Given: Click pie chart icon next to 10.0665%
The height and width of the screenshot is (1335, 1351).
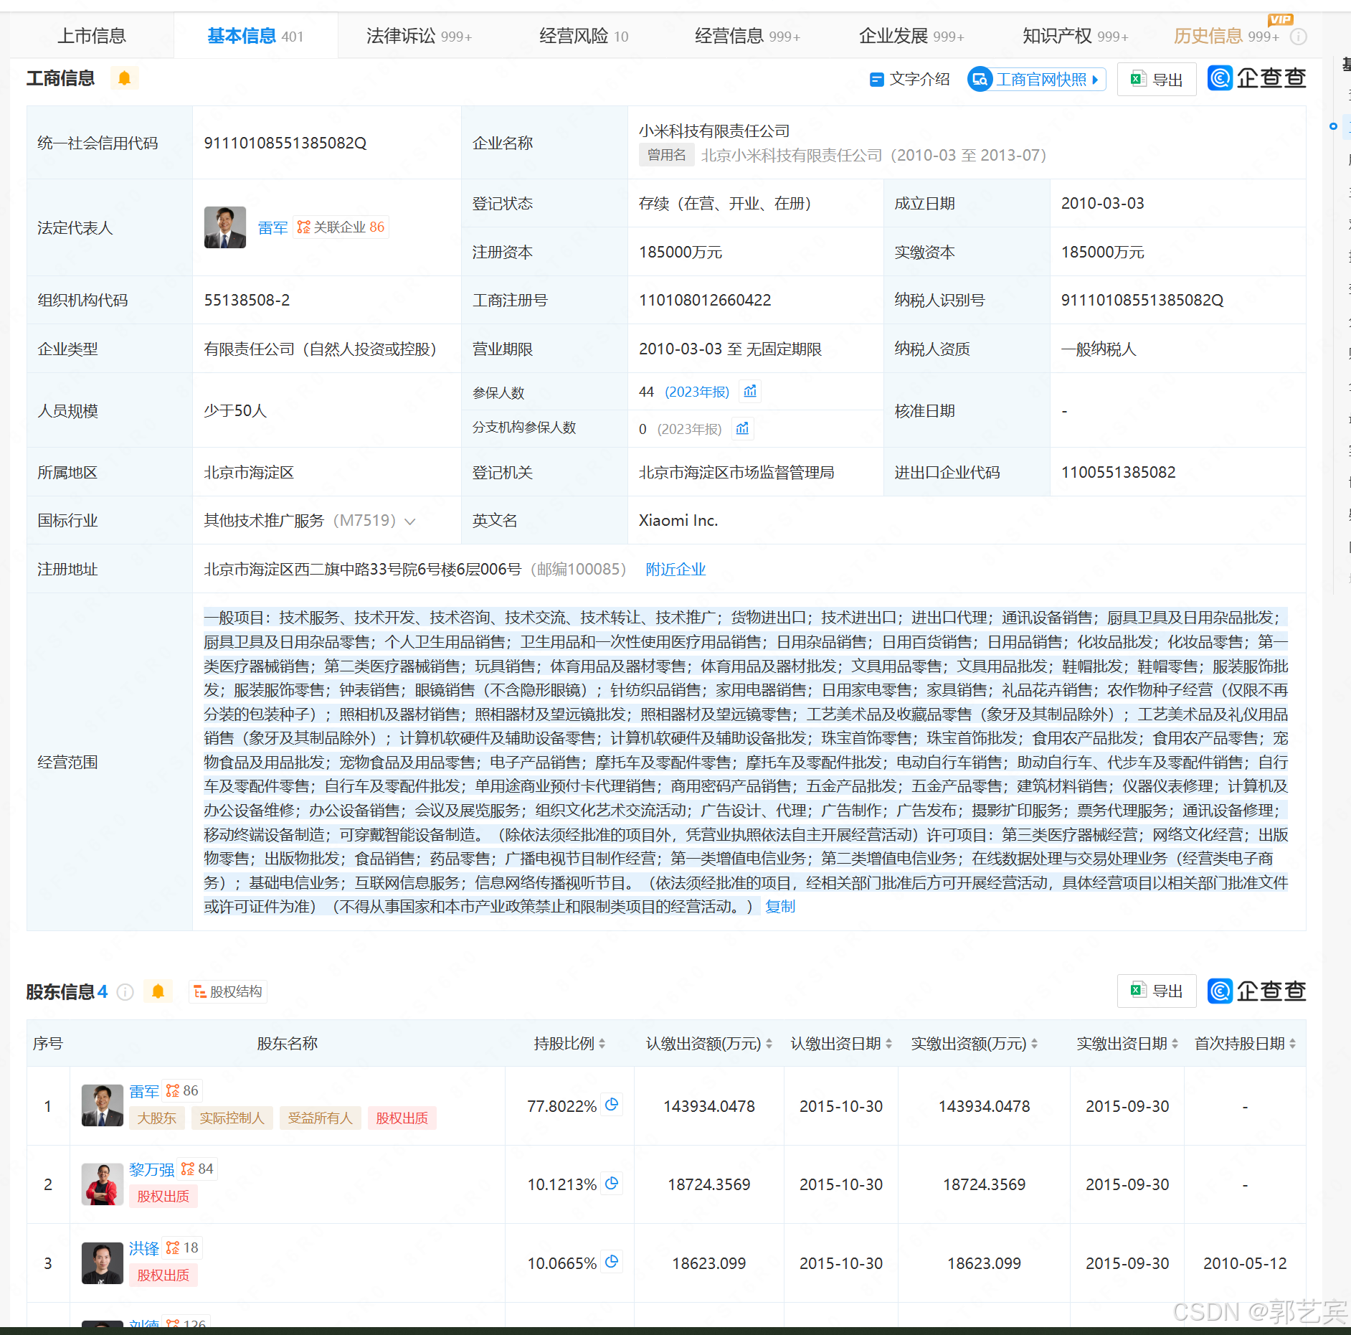Looking at the screenshot, I should pos(612,1262).
